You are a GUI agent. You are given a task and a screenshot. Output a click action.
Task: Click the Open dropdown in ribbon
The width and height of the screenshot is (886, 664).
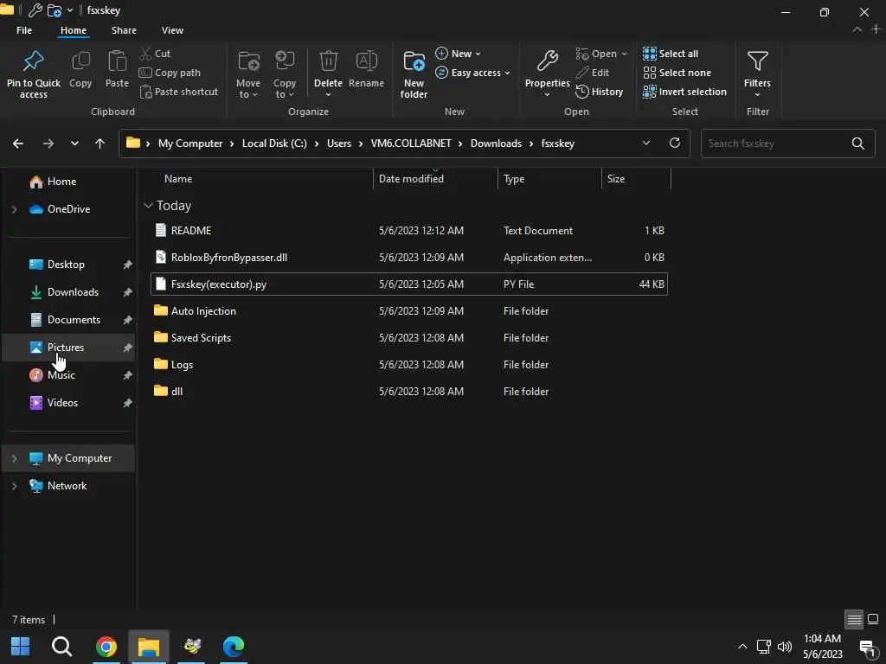[601, 54]
